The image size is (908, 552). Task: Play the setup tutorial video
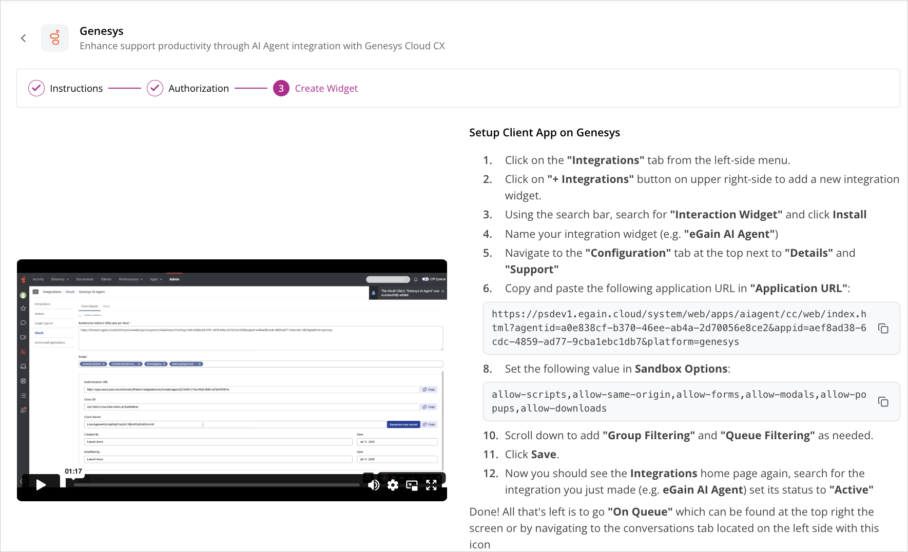point(41,485)
